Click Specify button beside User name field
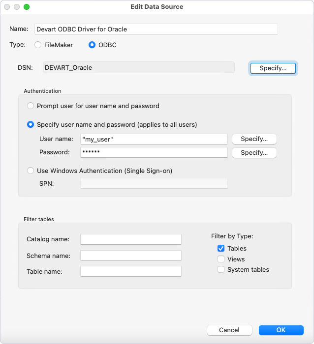 click(x=254, y=139)
